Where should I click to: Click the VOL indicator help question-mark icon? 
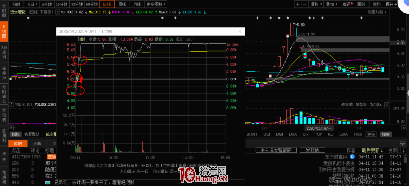click(11, 105)
